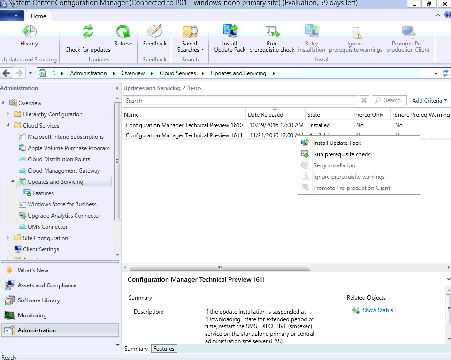Collapse the Overview tree node
The image size is (451, 360).
(3, 102)
